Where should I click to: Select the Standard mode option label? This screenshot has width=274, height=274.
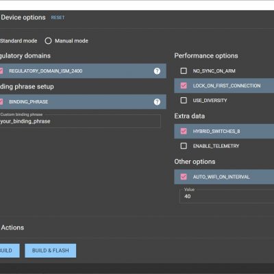pos(18,41)
